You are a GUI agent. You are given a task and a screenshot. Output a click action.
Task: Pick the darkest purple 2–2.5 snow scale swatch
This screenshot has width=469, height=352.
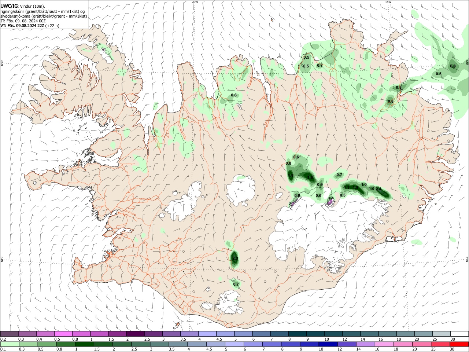(135, 334)
